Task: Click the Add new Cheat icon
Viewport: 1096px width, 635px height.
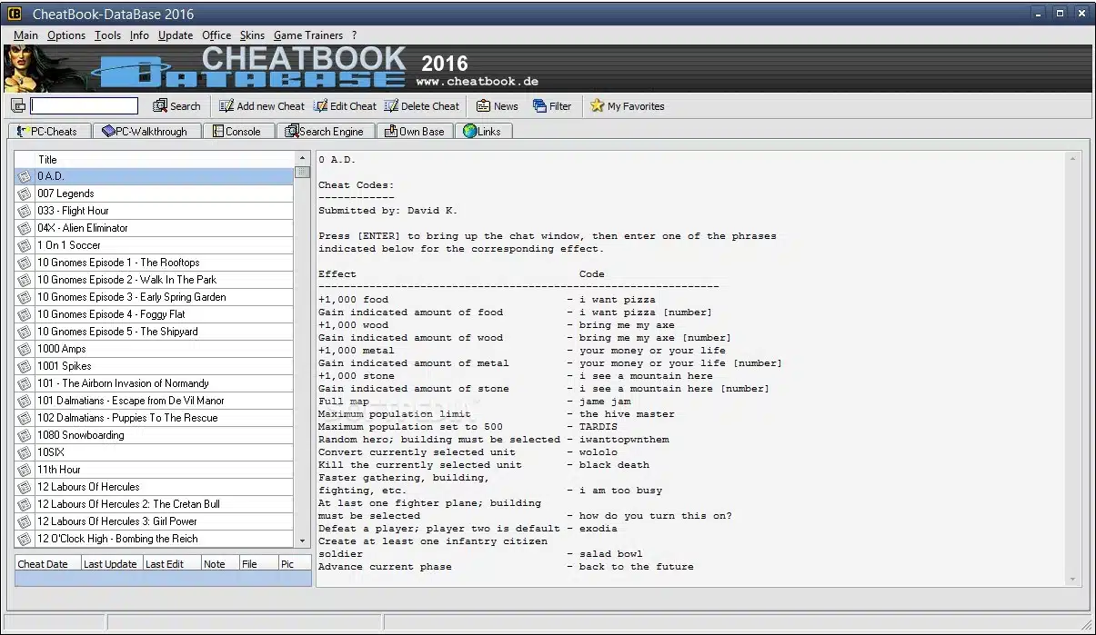Action: pyautogui.click(x=226, y=105)
